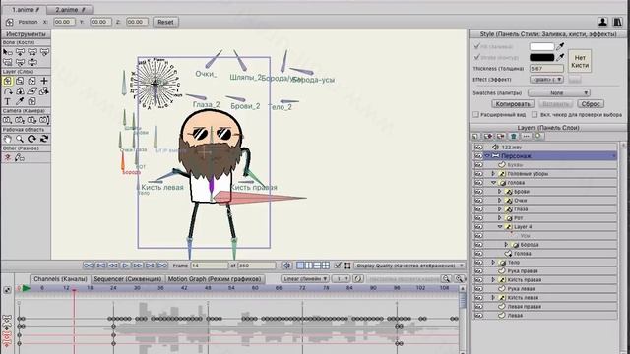Click the fill color eyedropper in Style panel

point(560,46)
